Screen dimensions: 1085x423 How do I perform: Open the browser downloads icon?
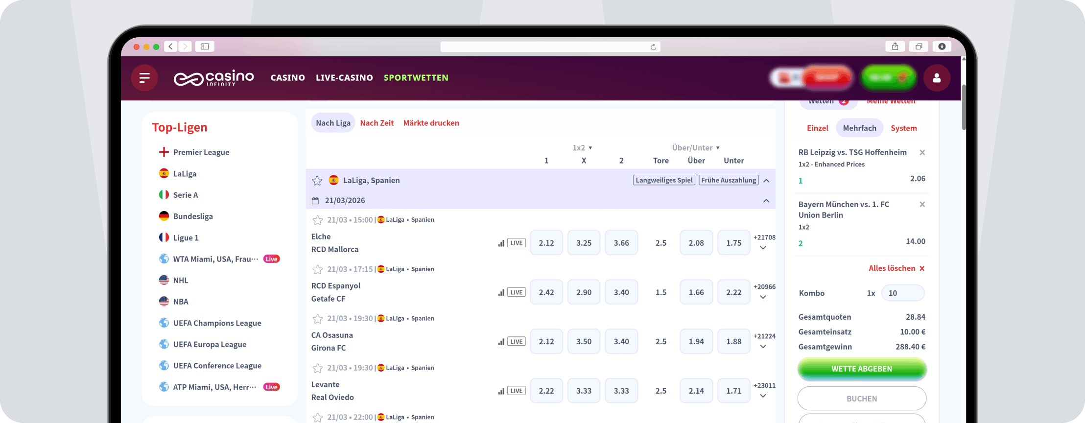[942, 47]
